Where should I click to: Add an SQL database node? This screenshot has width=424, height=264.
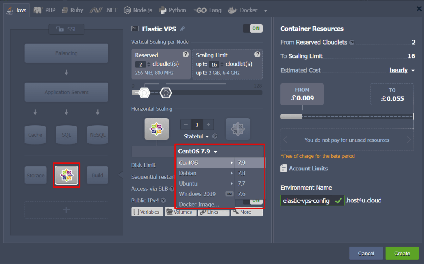coord(67,134)
